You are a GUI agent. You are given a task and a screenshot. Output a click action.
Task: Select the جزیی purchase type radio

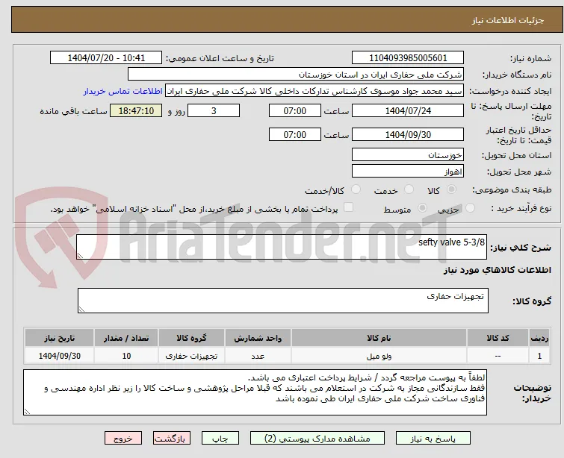(470, 208)
